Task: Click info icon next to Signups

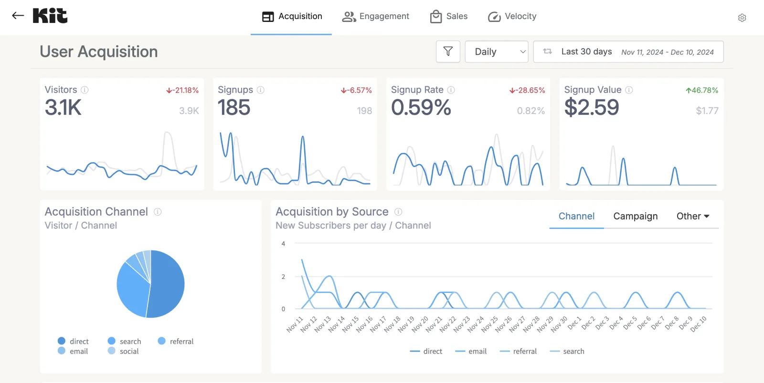Action: pyautogui.click(x=261, y=90)
